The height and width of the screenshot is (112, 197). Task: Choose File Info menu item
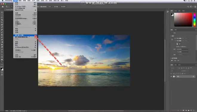25,50
